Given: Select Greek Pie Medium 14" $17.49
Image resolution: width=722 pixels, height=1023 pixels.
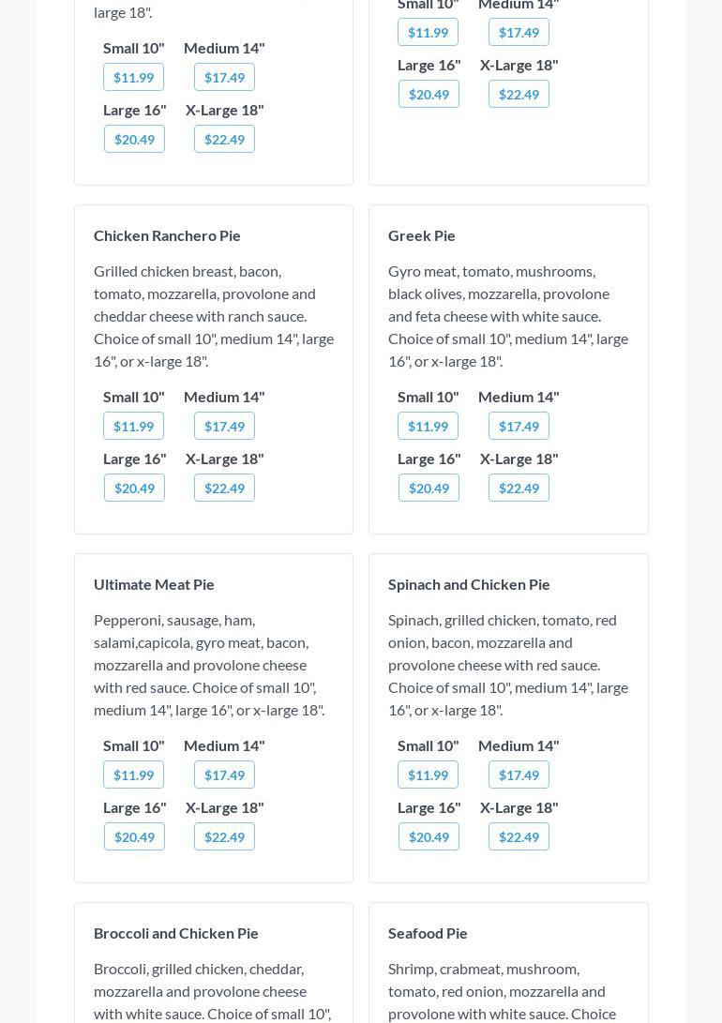Looking at the screenshot, I should point(519,426).
